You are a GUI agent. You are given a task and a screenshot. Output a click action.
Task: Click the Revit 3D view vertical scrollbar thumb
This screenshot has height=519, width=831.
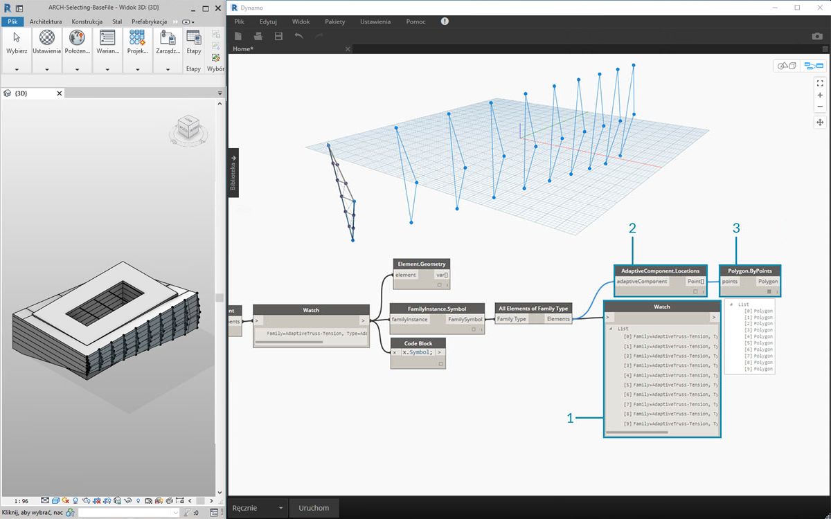click(x=219, y=298)
